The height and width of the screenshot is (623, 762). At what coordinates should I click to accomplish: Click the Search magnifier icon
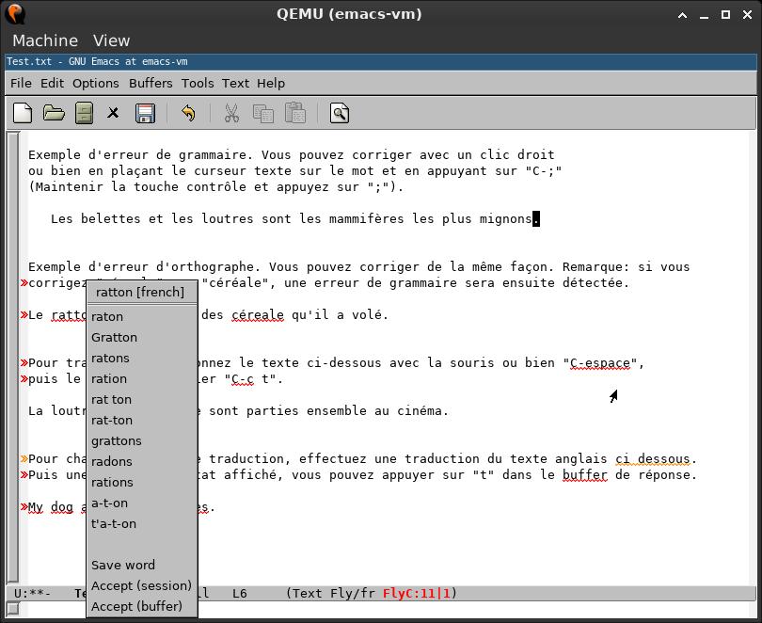(340, 114)
